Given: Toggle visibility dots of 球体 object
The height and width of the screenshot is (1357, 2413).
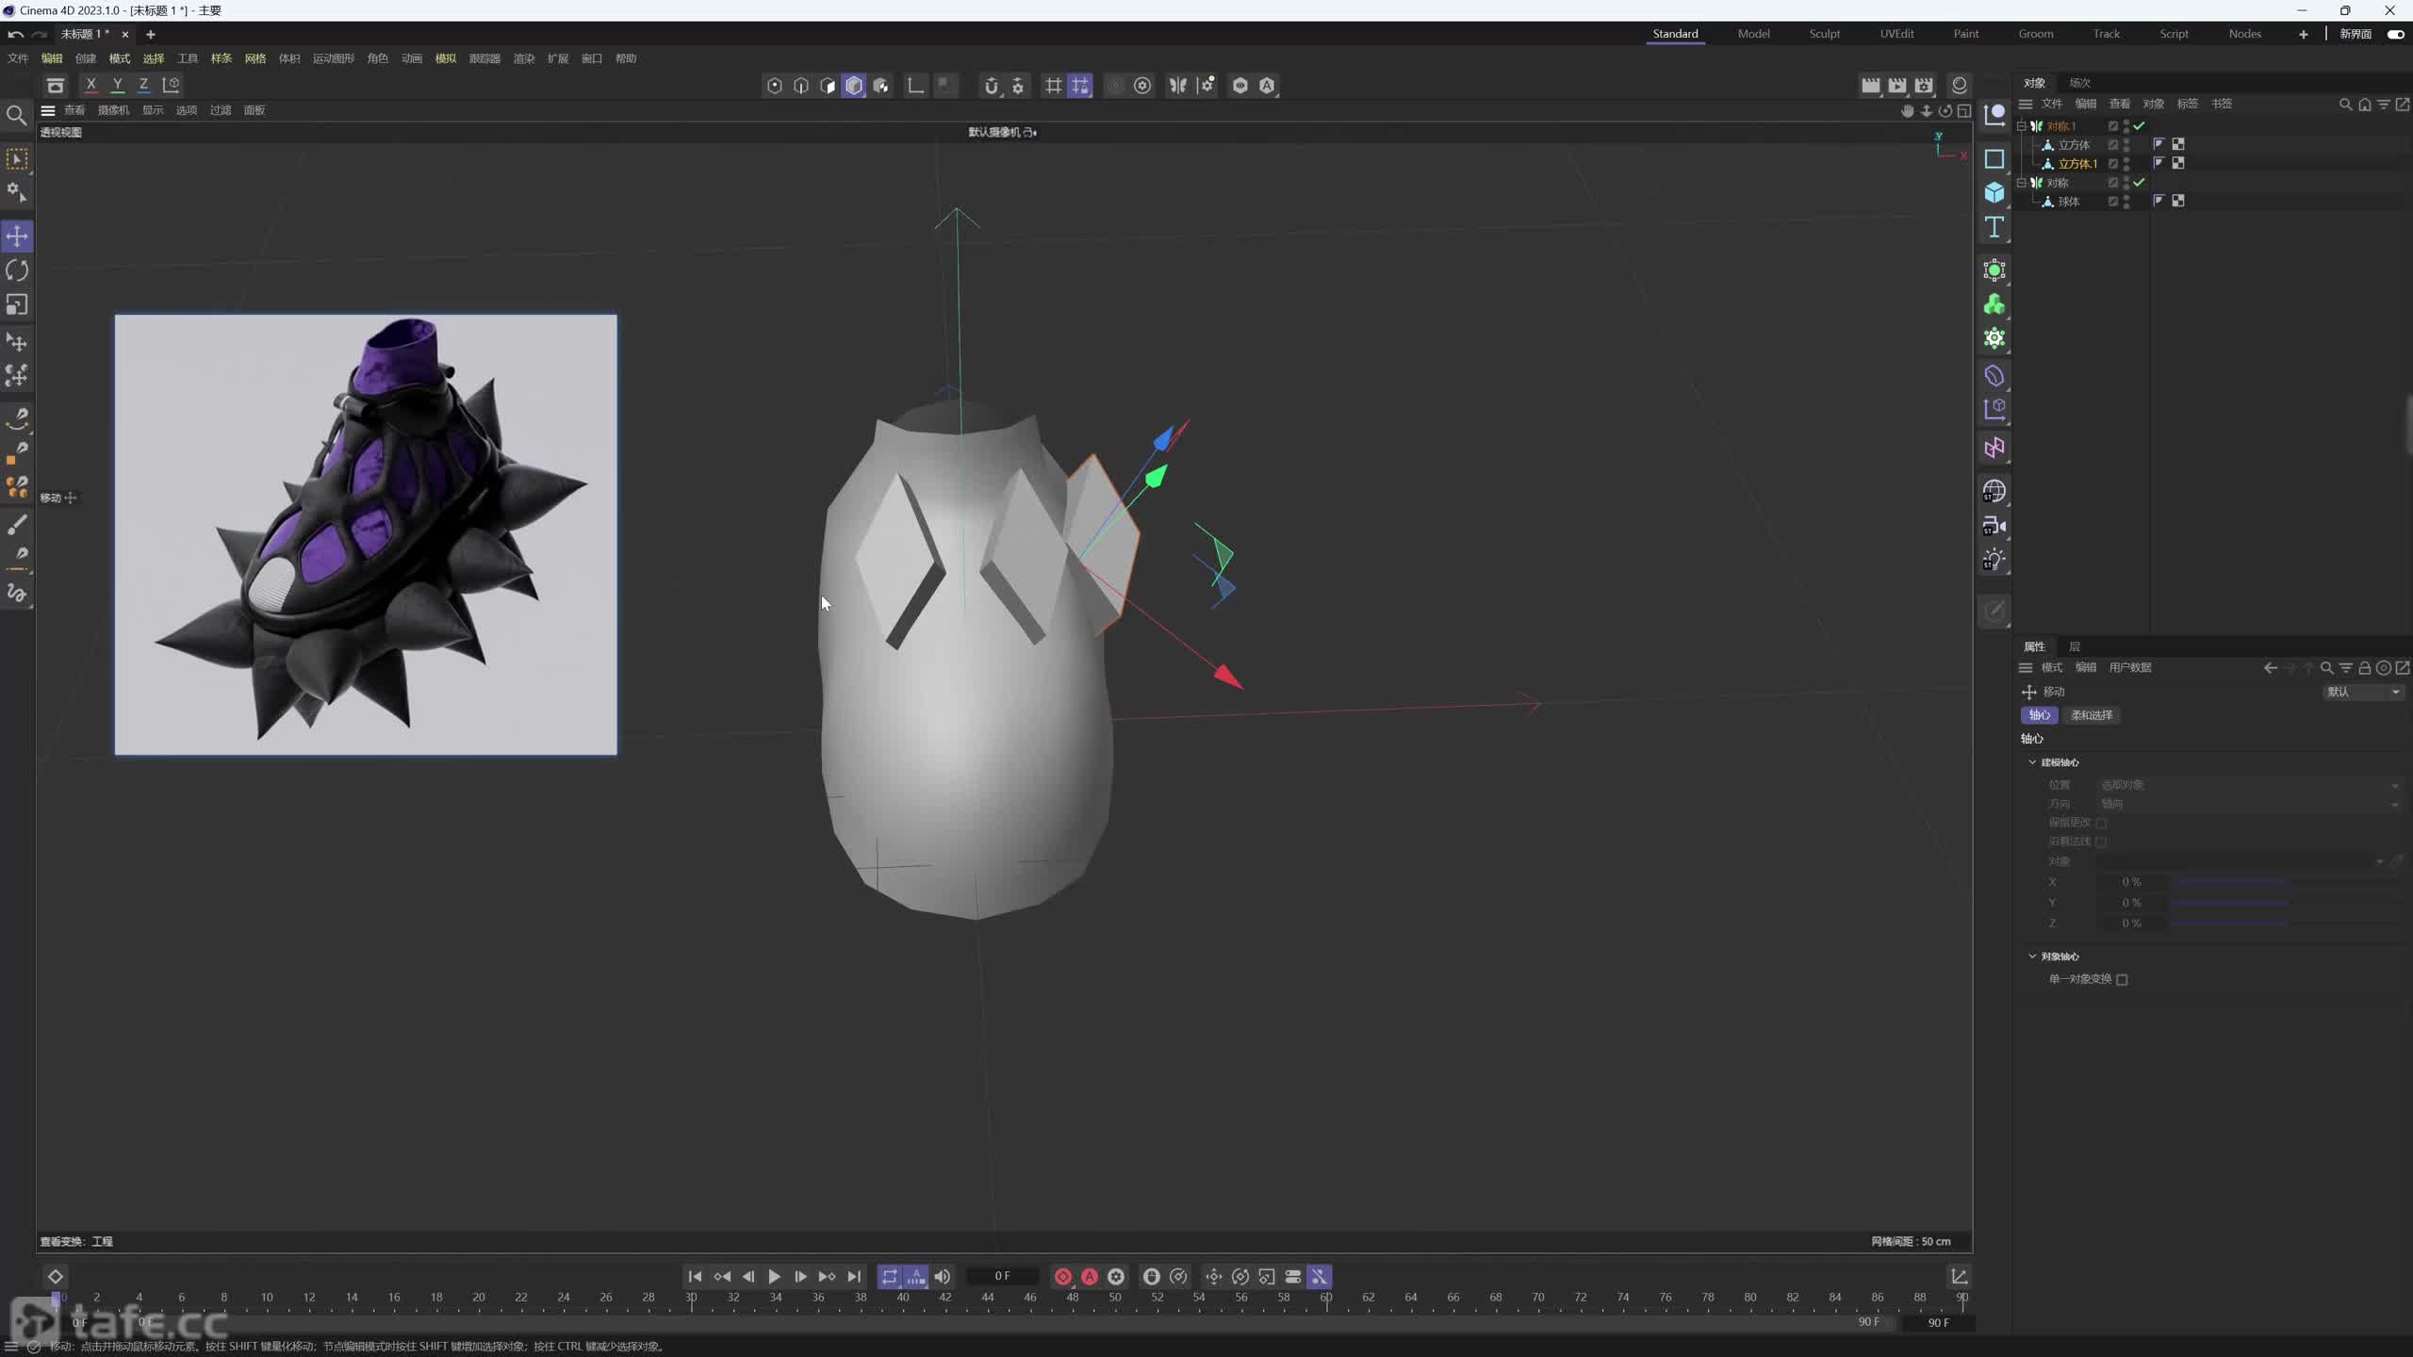Looking at the screenshot, I should click(2126, 201).
